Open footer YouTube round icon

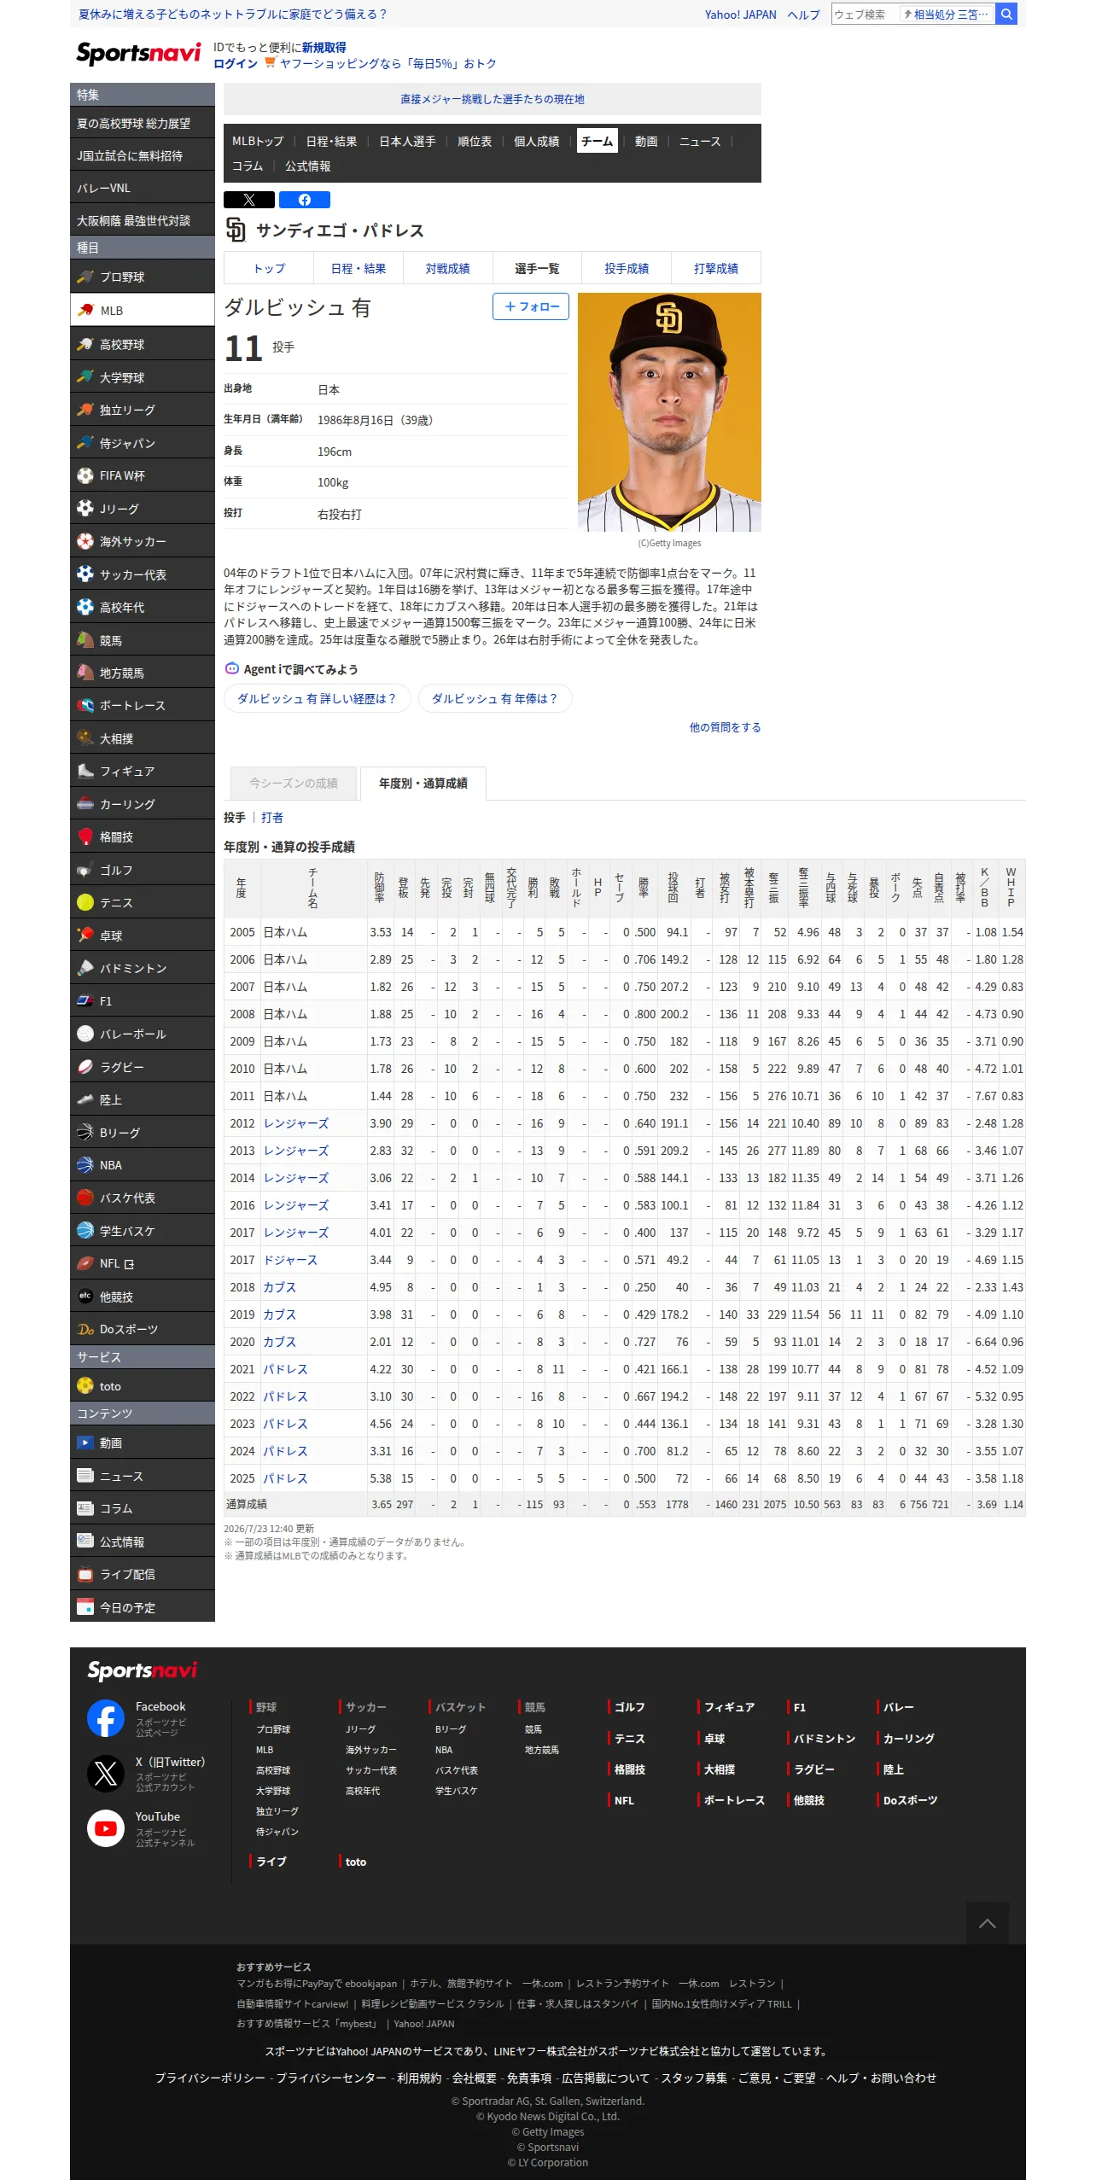(106, 1828)
